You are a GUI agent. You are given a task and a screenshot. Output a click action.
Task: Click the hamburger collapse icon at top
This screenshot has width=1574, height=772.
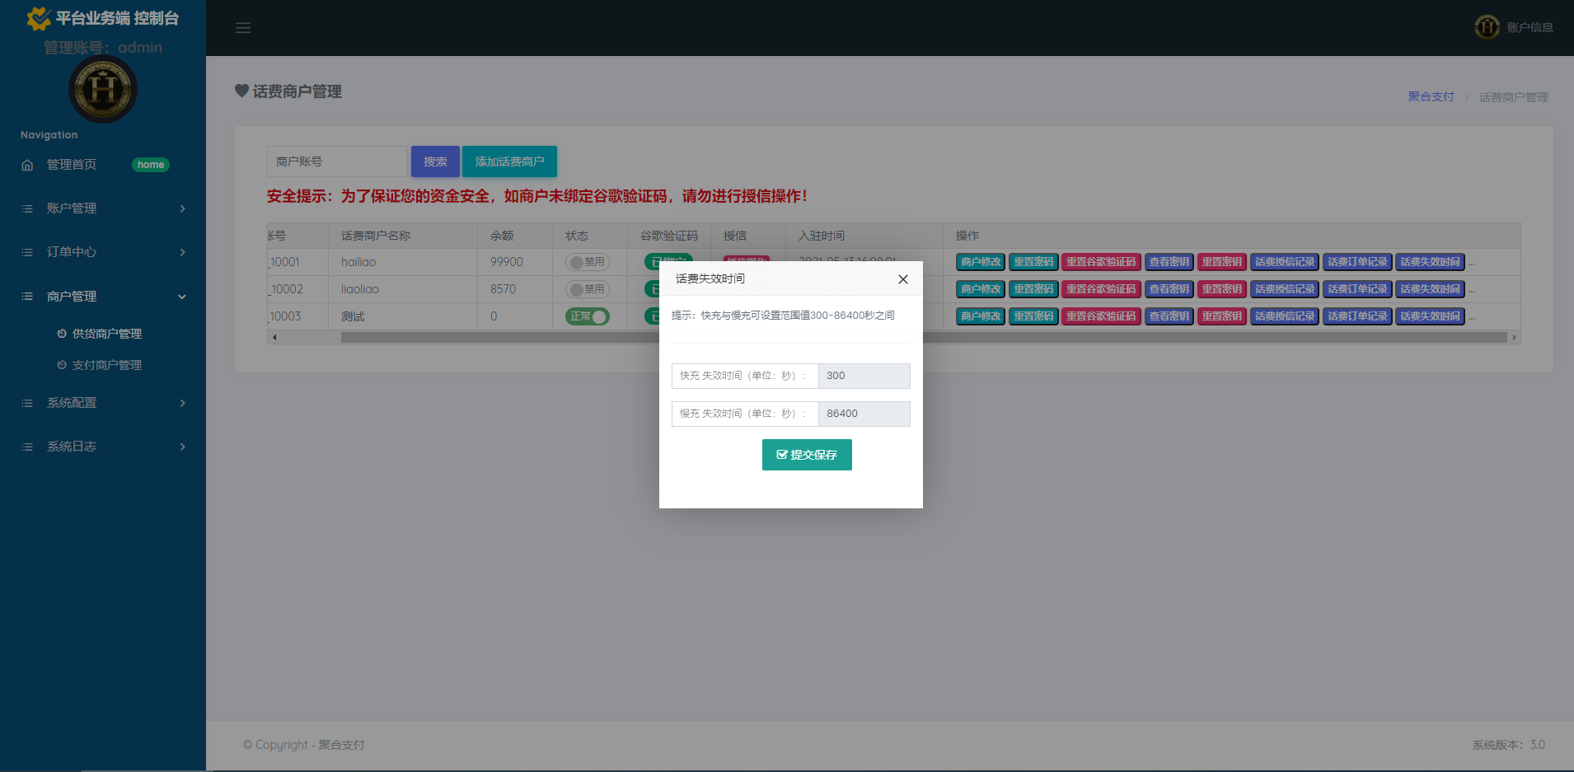pos(243,27)
